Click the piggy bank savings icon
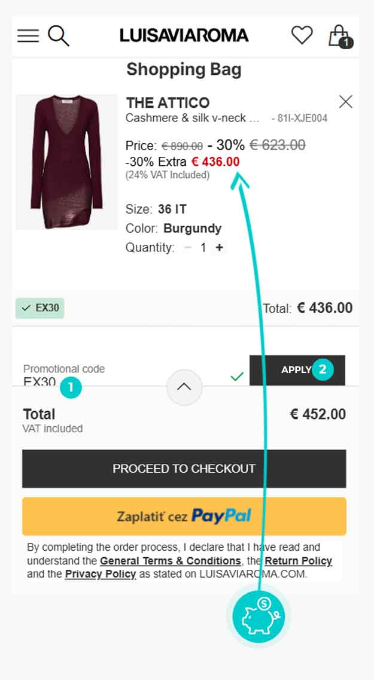Viewport: 374px width, 680px height. [x=259, y=617]
